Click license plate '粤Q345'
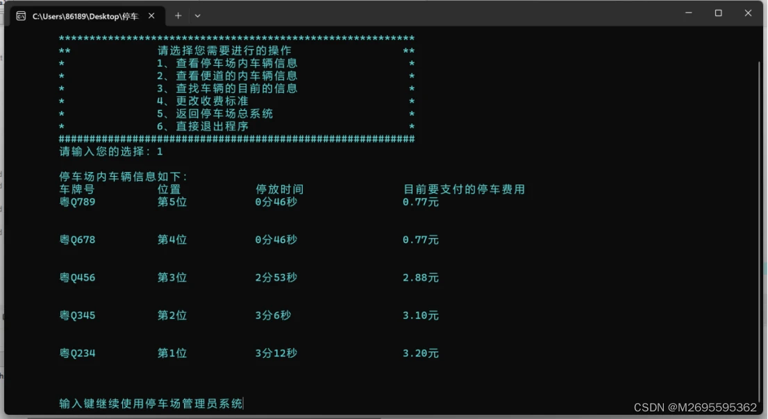768x419 pixels. 77,315
